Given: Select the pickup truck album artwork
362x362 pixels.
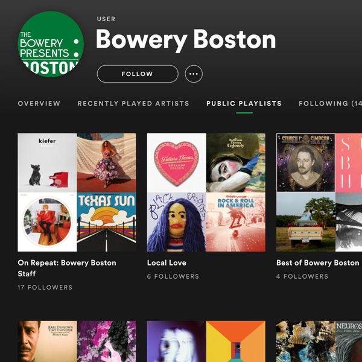Looking at the screenshot, I should pos(305,222).
